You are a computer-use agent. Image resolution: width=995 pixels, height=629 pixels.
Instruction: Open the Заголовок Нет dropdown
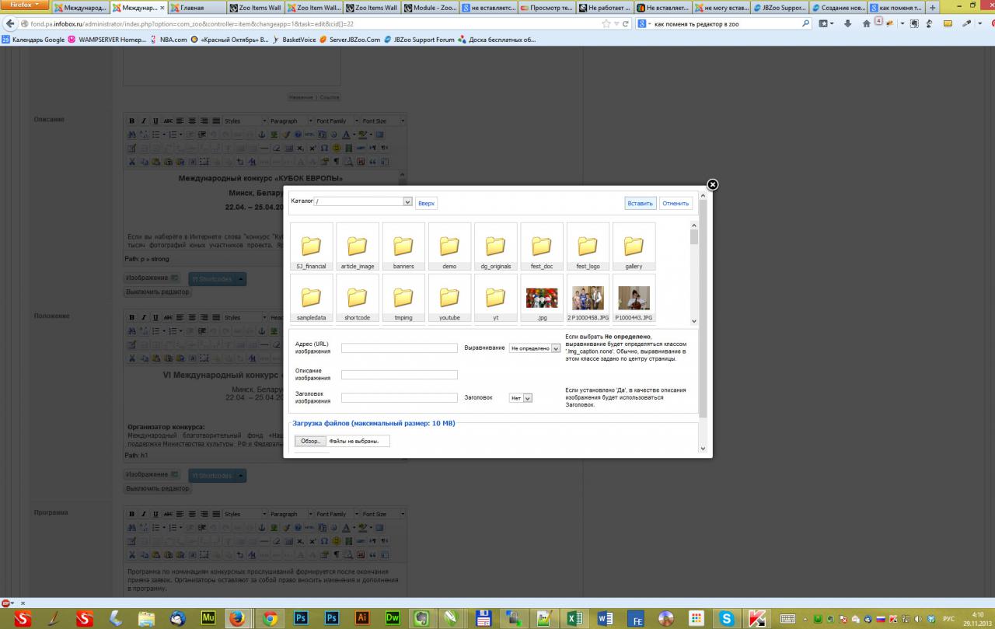(528, 397)
